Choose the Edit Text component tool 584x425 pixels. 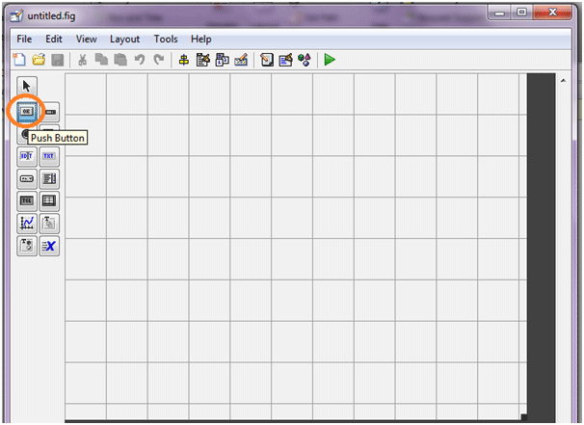coord(27,156)
